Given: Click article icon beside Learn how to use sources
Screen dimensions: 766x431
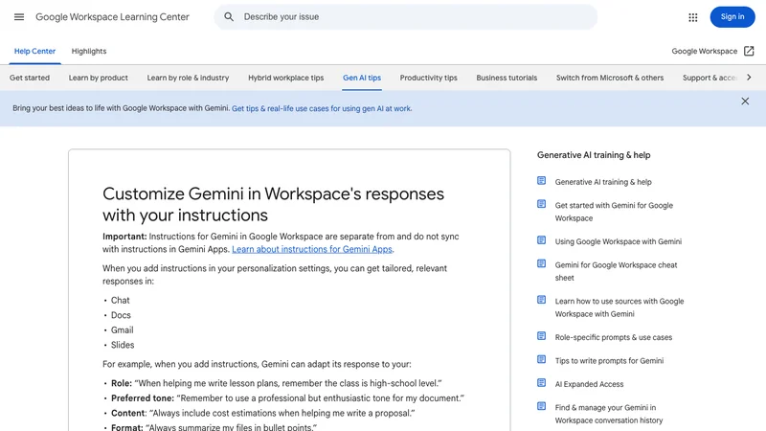Looking at the screenshot, I should (541, 300).
